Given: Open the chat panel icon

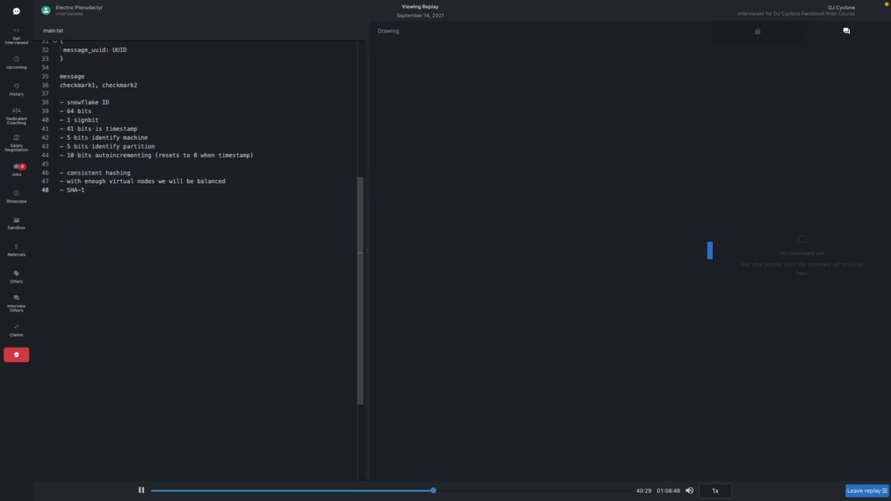Looking at the screenshot, I should 846,31.
